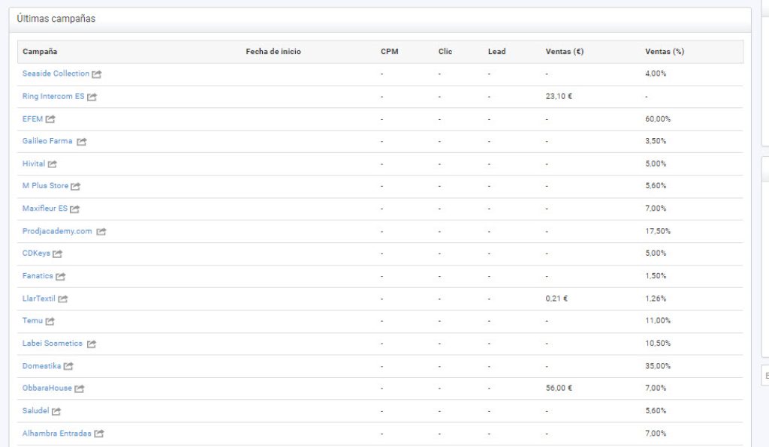View the Labei Sosmetics campaign
769x447 pixels.
[52, 343]
